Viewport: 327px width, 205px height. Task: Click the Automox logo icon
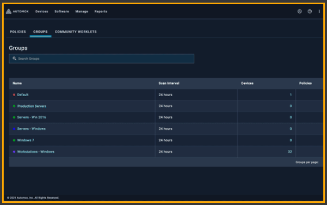click(x=8, y=12)
